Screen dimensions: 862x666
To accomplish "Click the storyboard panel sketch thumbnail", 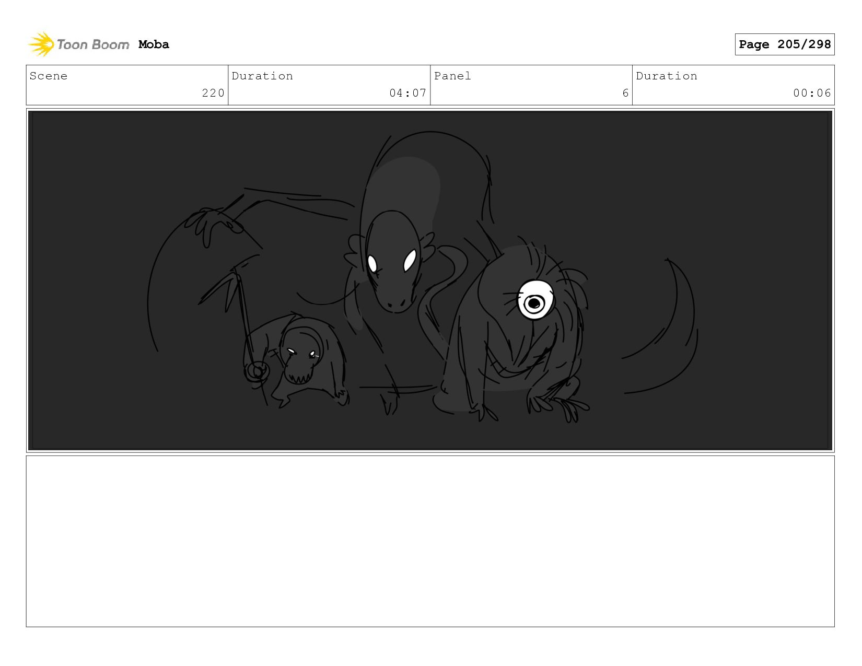I will click(430, 281).
